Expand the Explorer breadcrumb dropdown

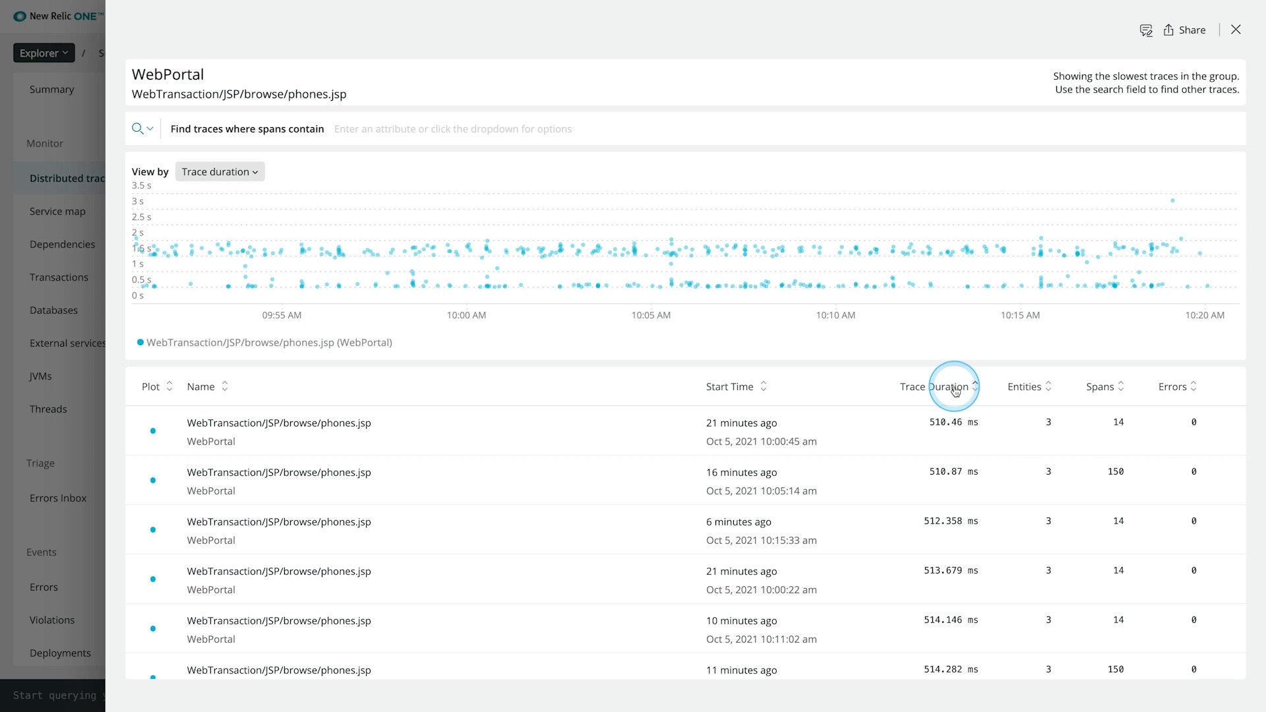pyautogui.click(x=44, y=53)
